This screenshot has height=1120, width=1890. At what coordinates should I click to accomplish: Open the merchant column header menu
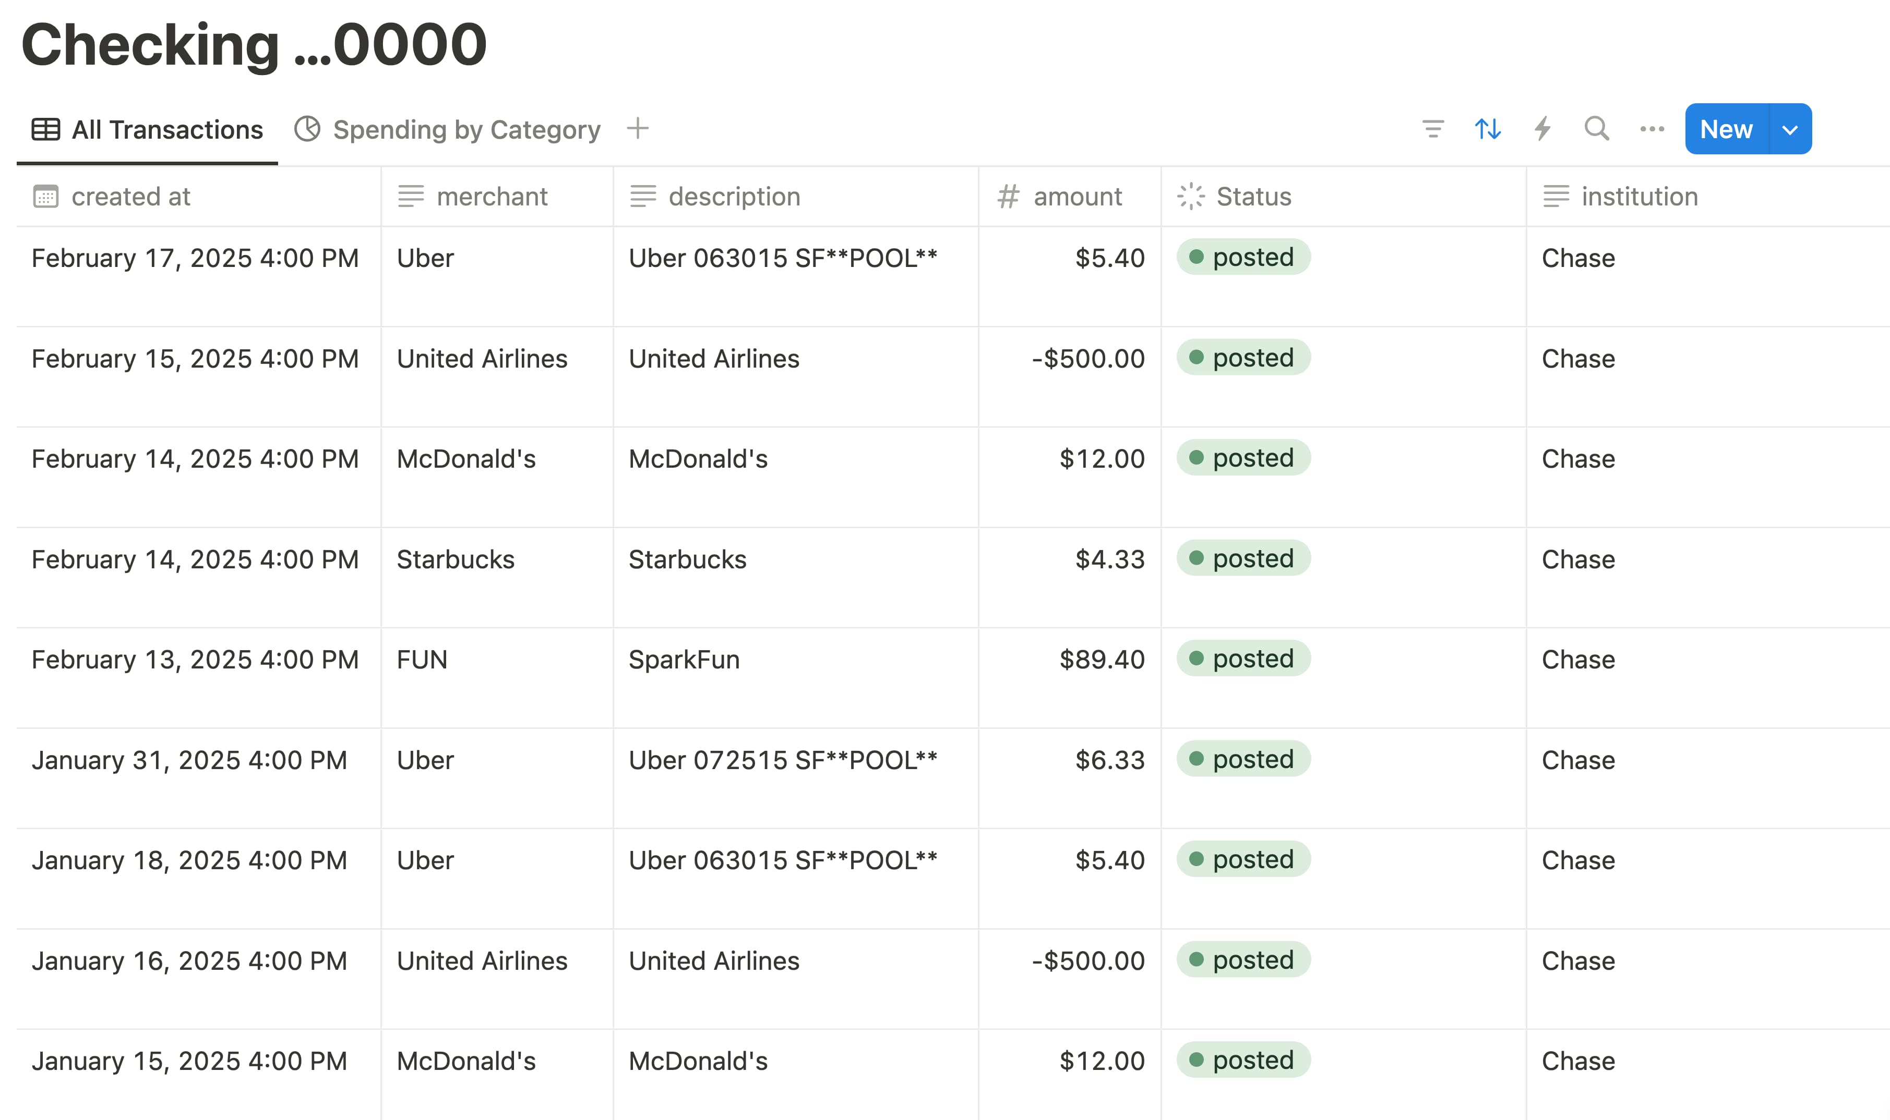pyautogui.click(x=492, y=197)
